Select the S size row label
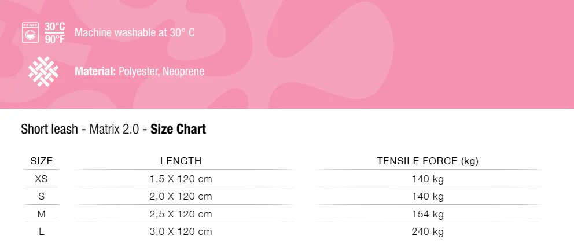 42,197
